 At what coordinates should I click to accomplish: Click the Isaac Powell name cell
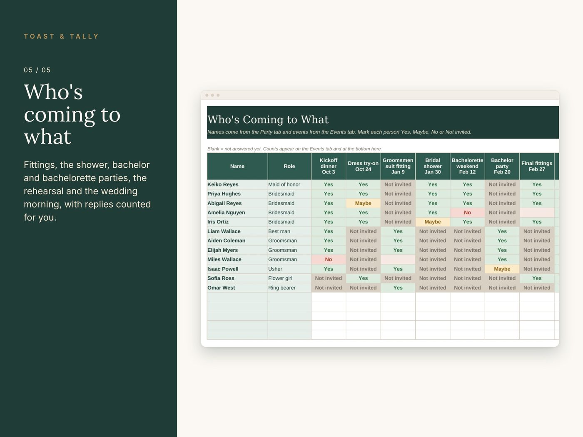pyautogui.click(x=237, y=269)
